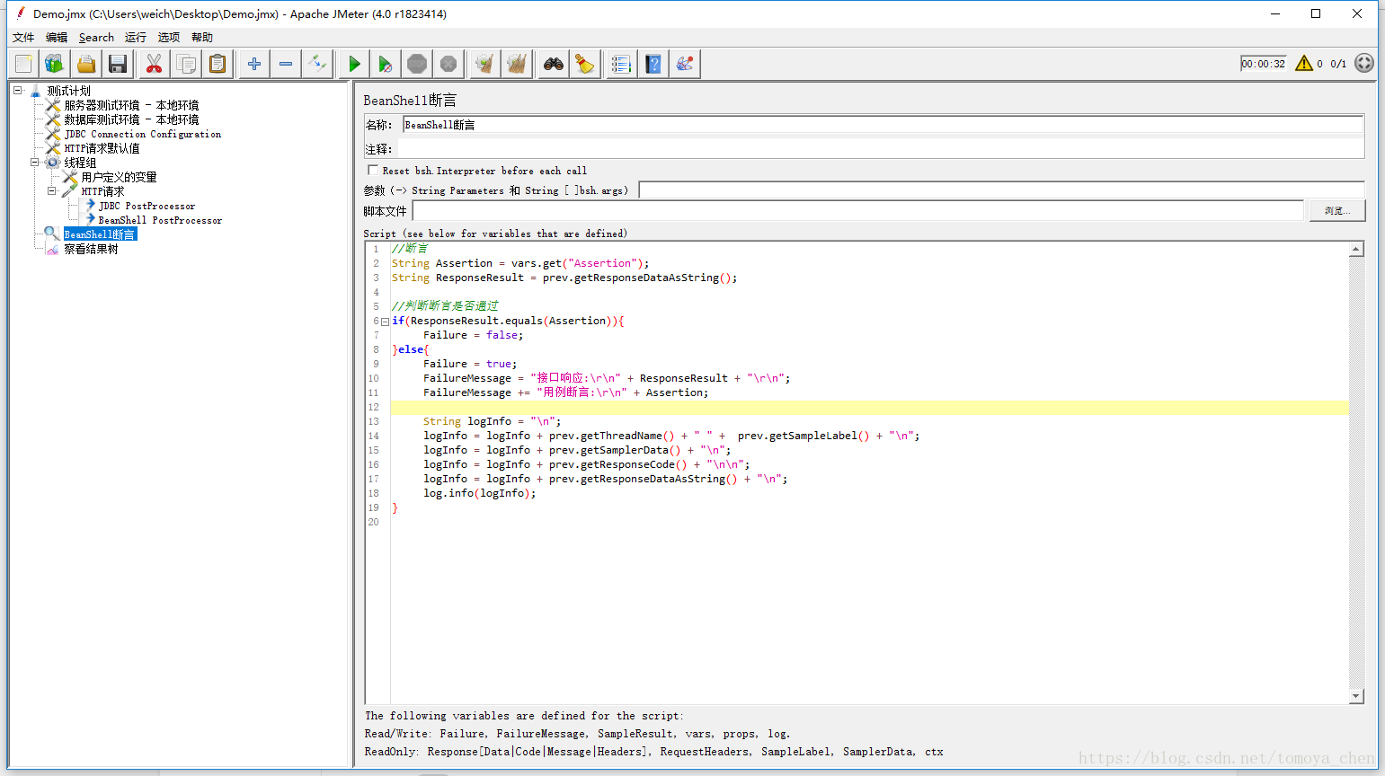Collapse the 线程组 tree node
Image resolution: width=1385 pixels, height=776 pixels.
tap(34, 163)
